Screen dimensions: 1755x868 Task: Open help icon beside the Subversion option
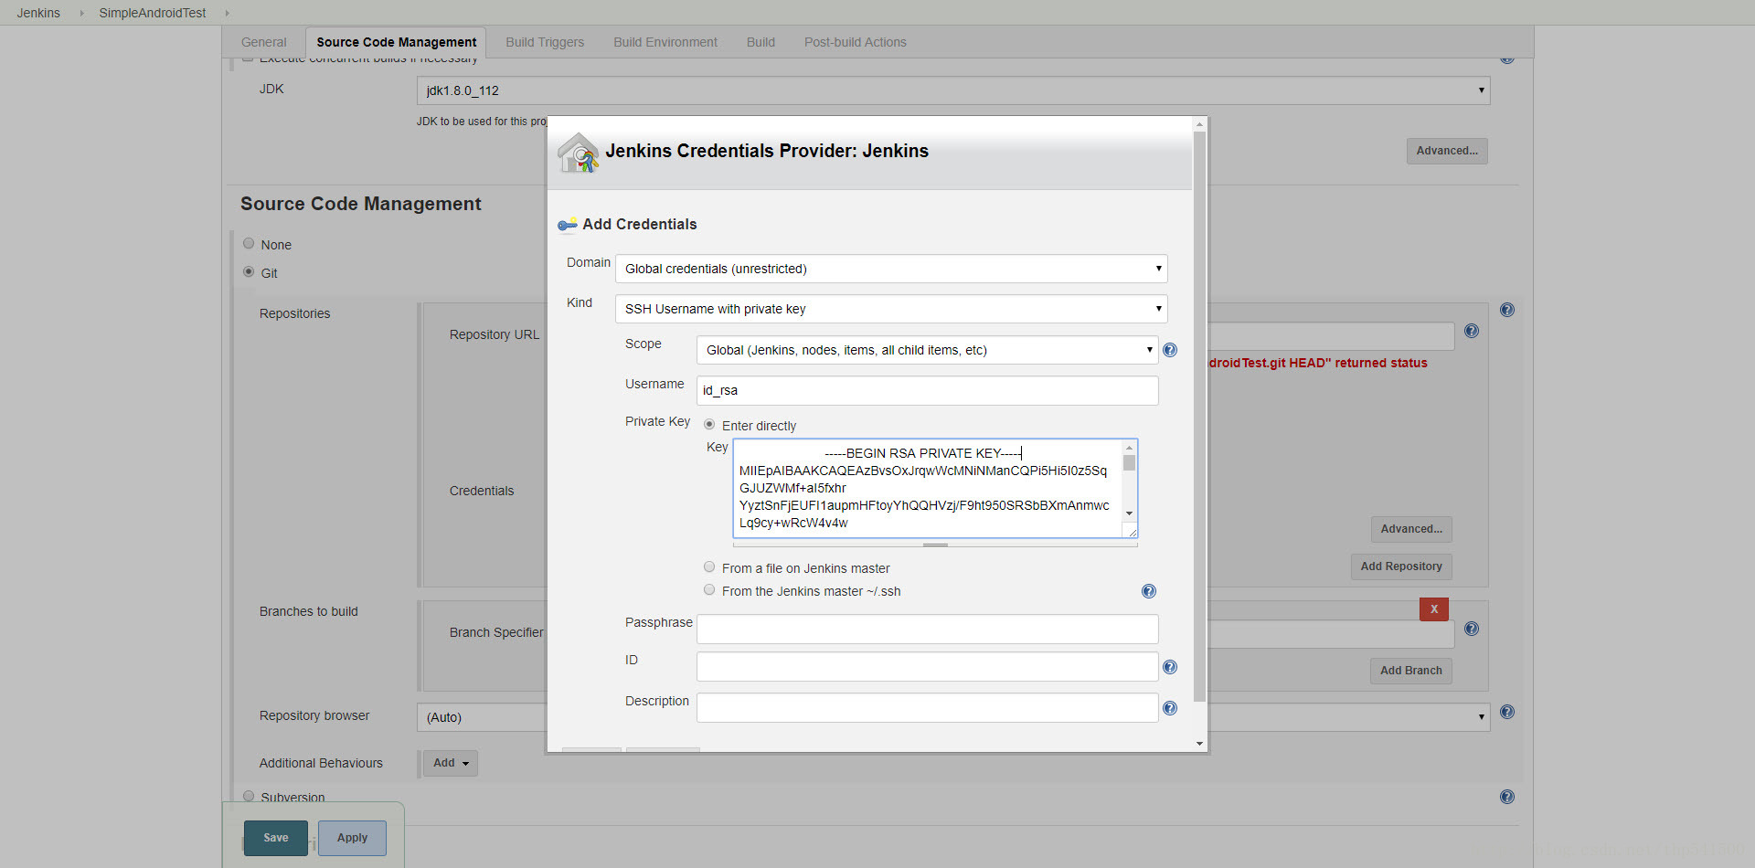pos(1507,797)
